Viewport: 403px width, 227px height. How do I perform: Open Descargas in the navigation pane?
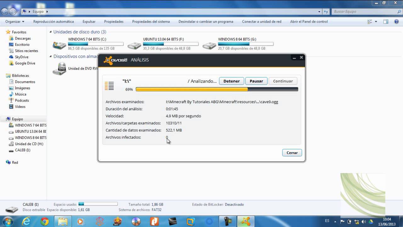tap(23, 38)
